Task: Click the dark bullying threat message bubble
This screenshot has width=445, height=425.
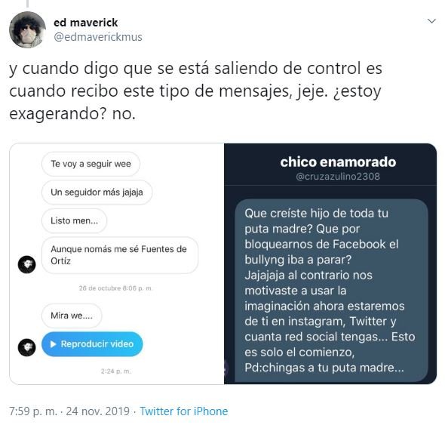Action: (x=331, y=291)
